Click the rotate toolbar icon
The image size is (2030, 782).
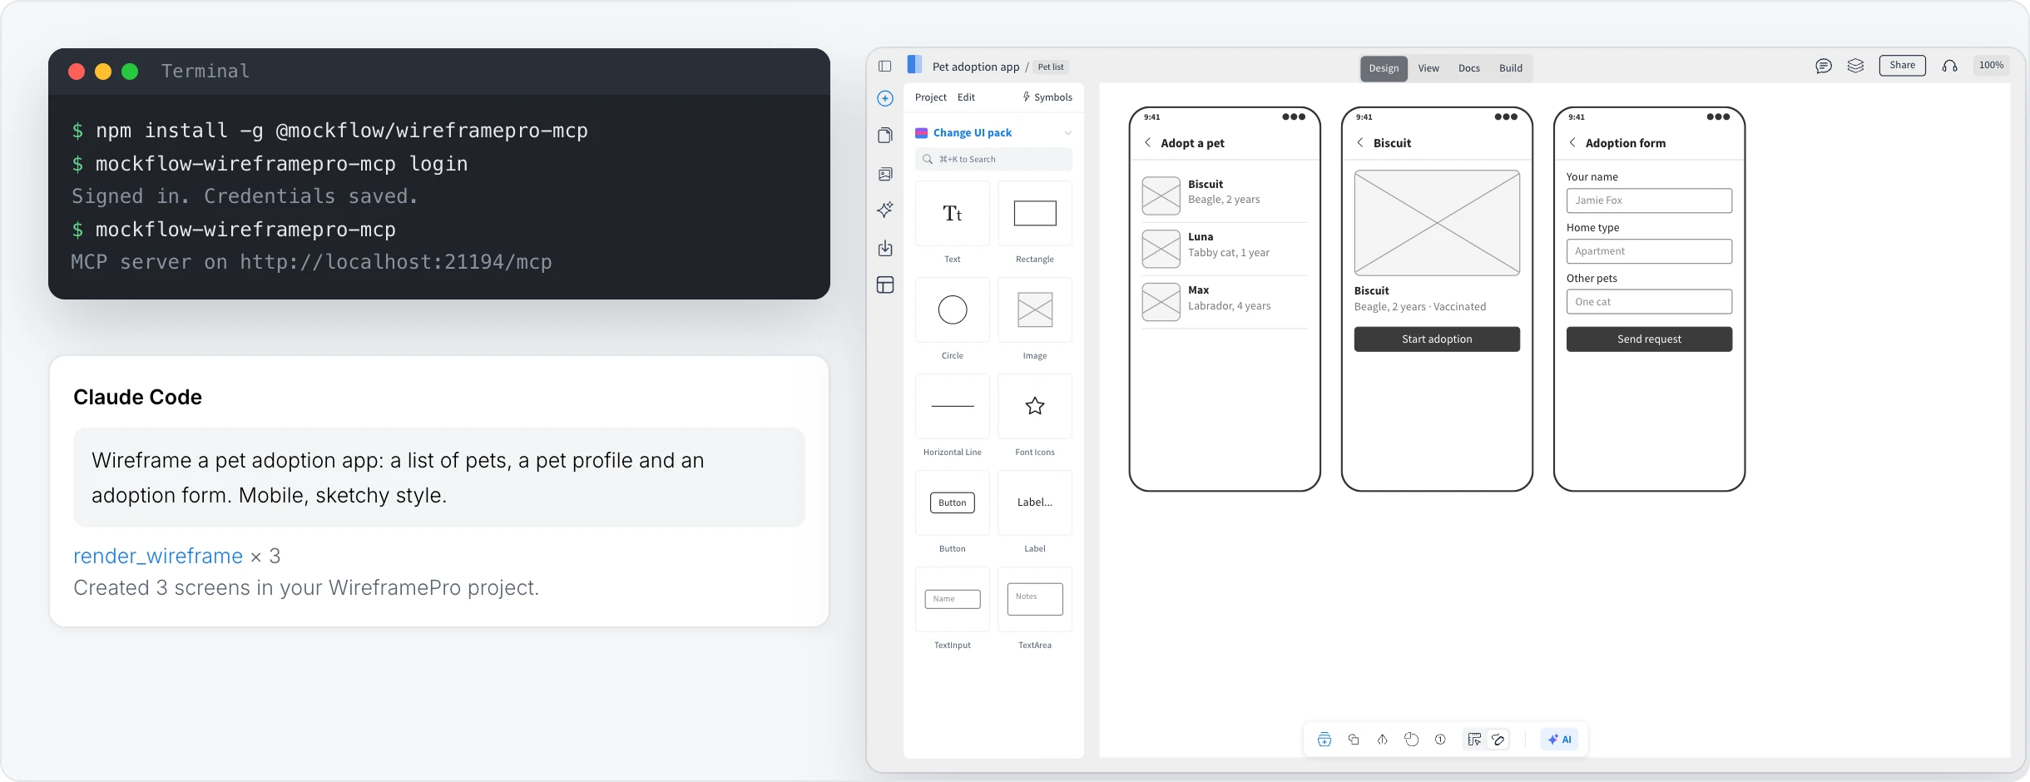(x=1411, y=740)
